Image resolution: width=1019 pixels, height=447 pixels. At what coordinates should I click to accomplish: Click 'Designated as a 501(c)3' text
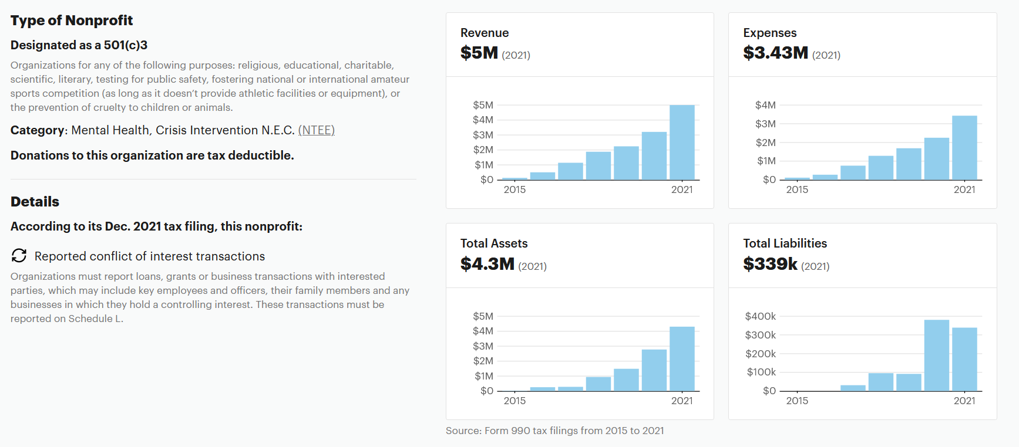pyautogui.click(x=79, y=45)
